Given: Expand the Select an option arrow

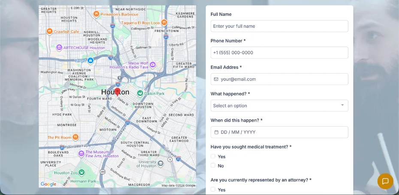Looking at the screenshot, I should click(x=342, y=105).
